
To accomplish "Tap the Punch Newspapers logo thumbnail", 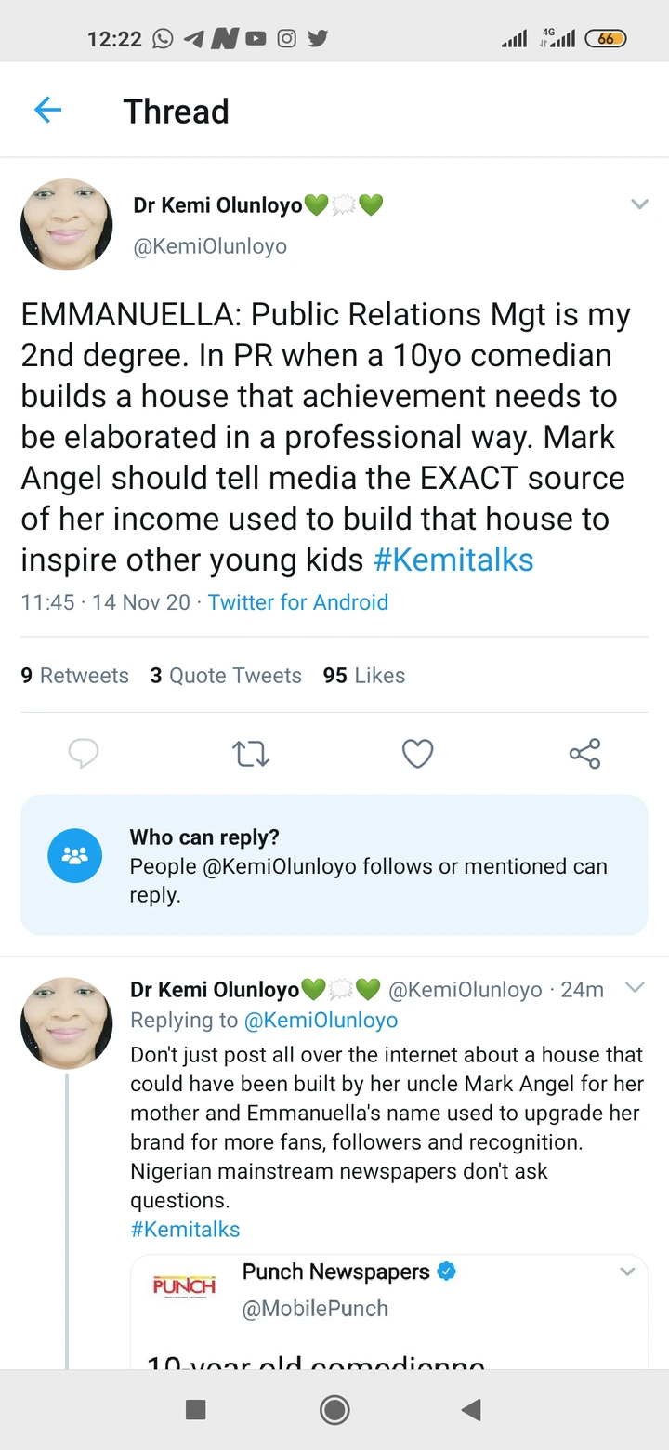I will tap(184, 1286).
